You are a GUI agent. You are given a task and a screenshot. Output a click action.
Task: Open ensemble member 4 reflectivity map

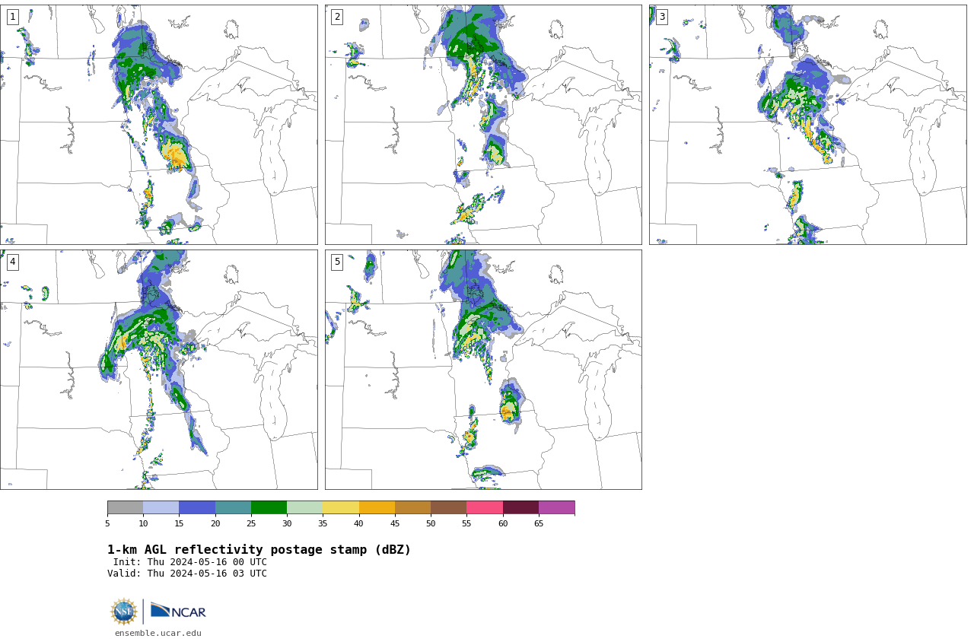click(158, 370)
